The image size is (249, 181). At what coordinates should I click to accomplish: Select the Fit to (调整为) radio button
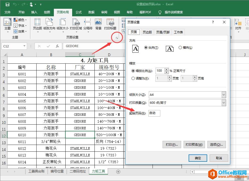tap(133, 78)
